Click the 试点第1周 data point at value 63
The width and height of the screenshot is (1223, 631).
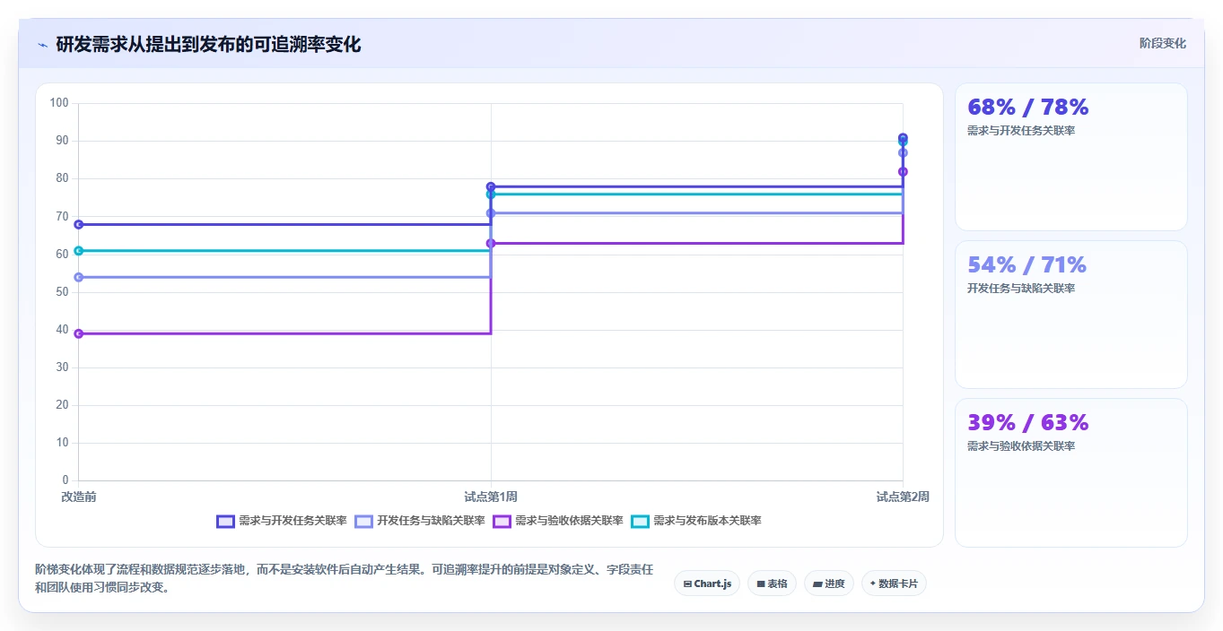(491, 243)
